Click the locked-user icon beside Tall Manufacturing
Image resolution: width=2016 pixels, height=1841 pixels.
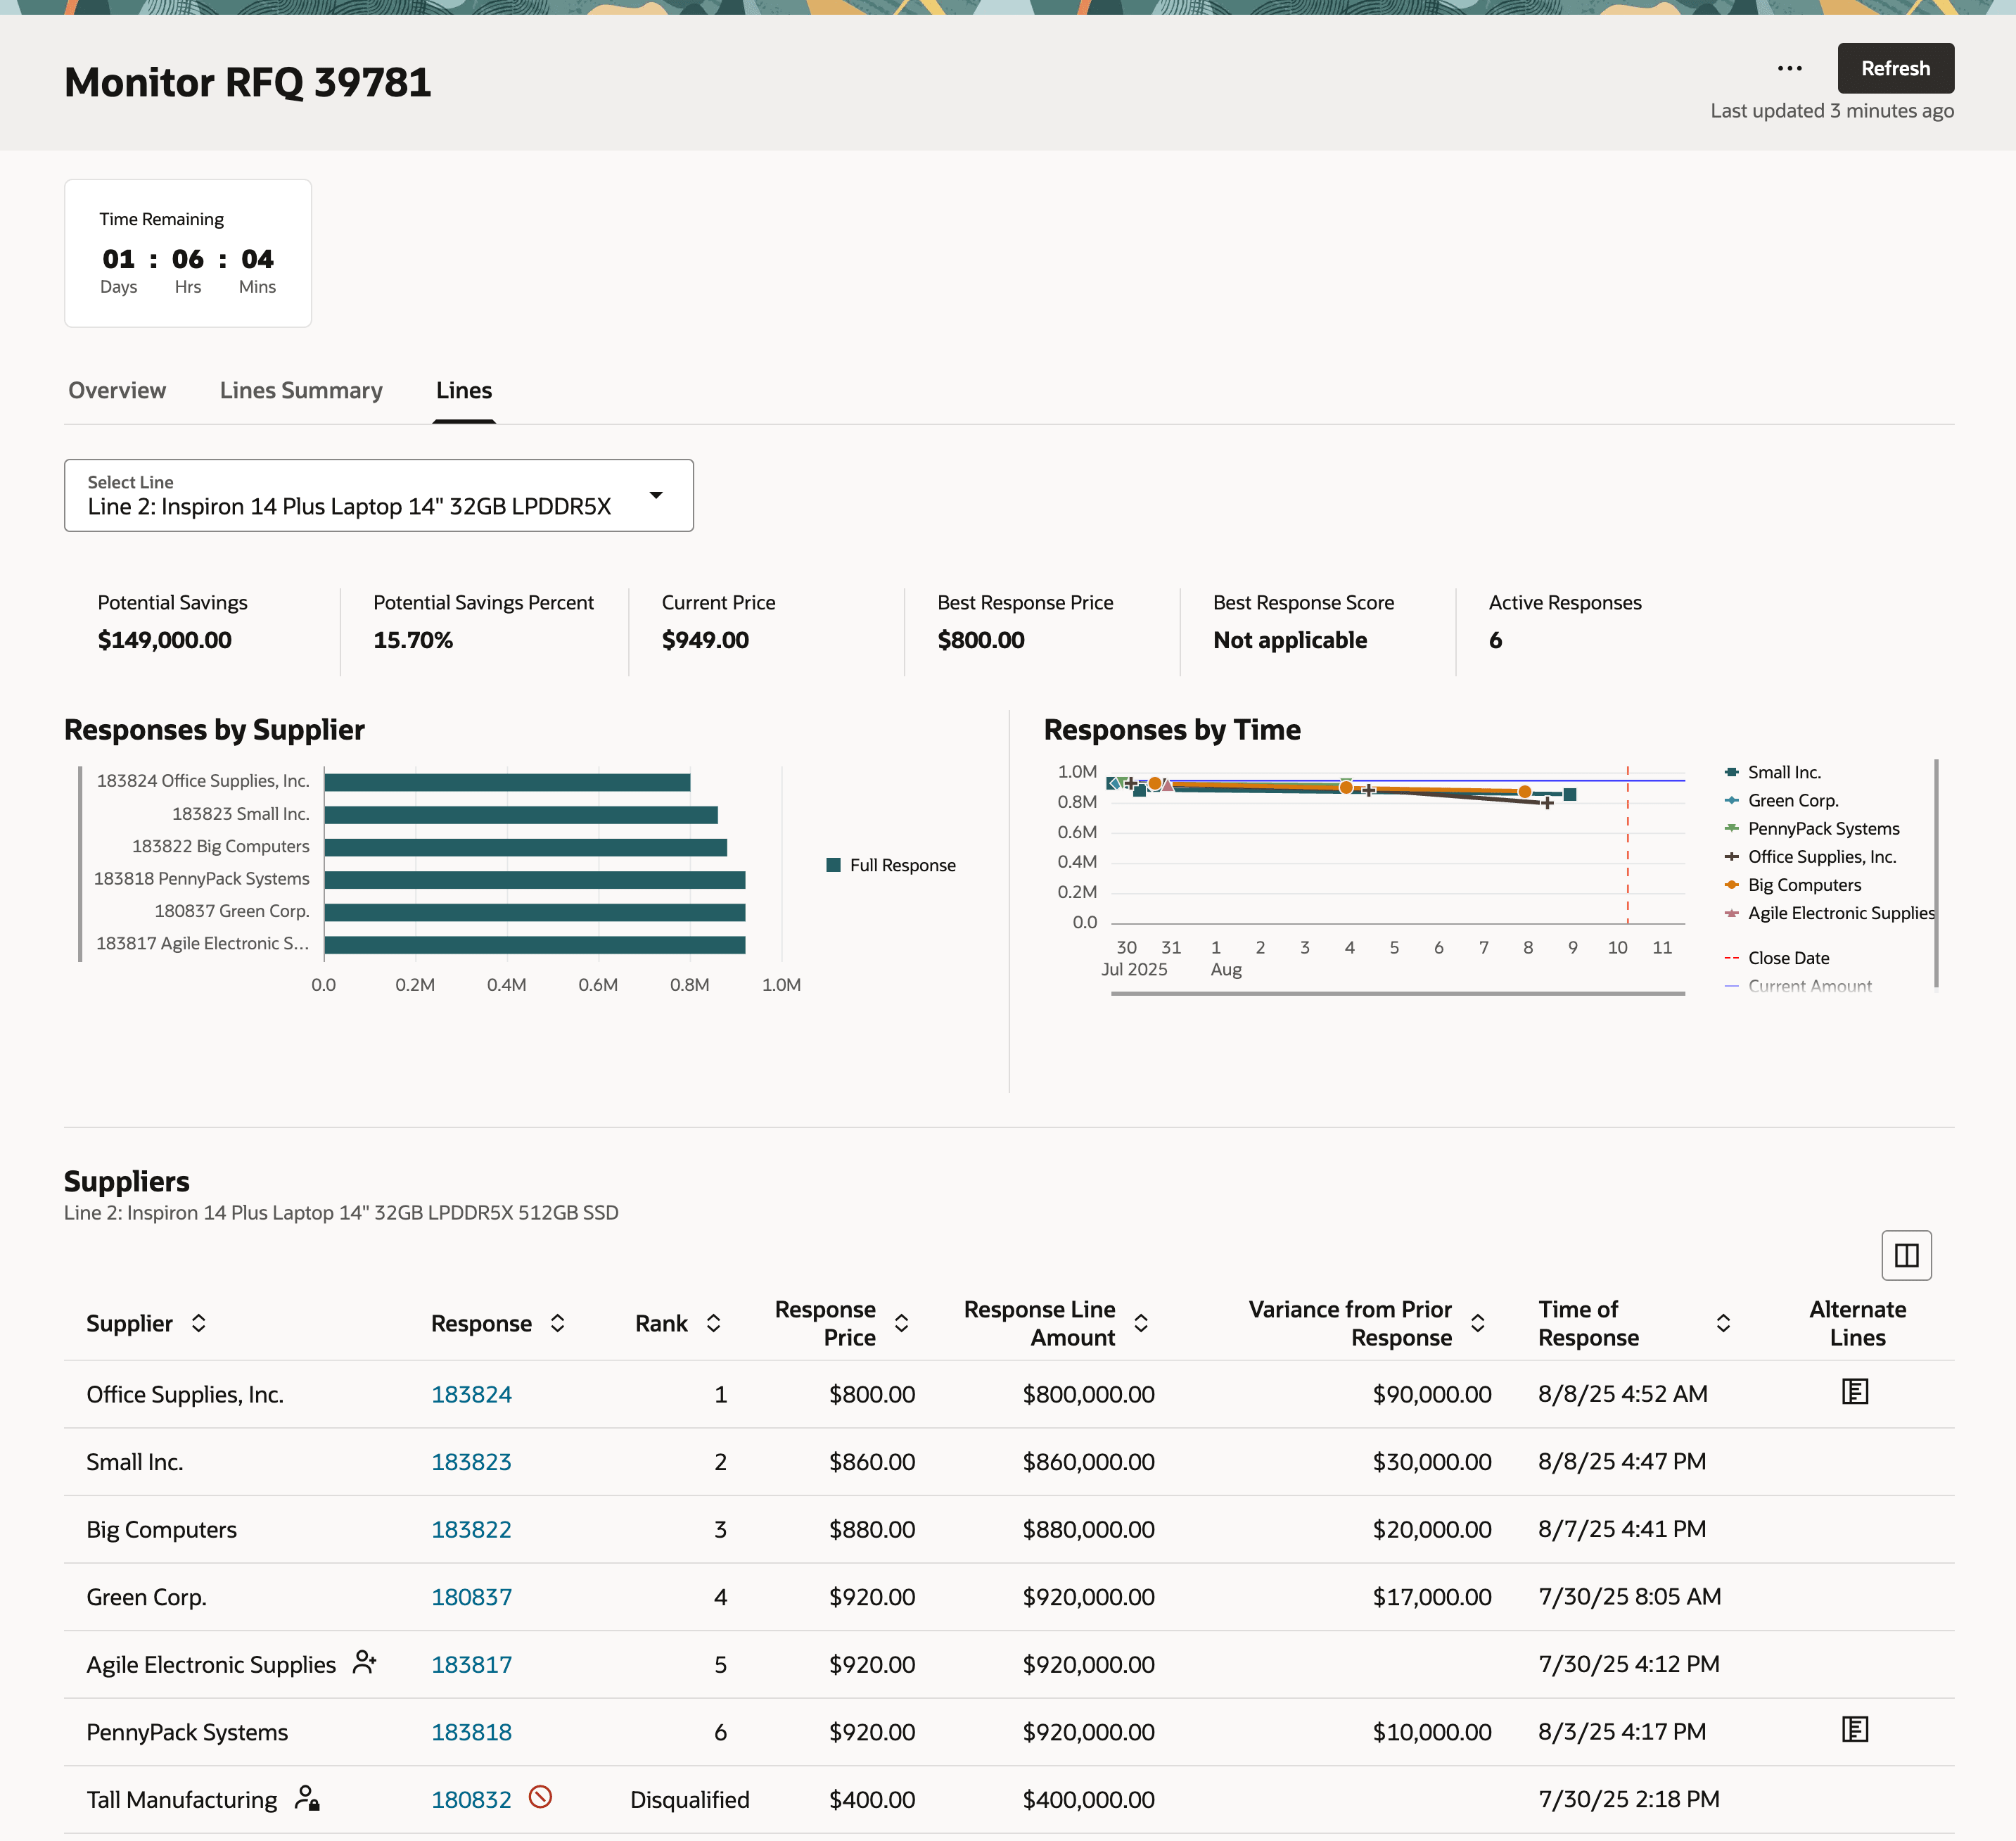point(307,1798)
